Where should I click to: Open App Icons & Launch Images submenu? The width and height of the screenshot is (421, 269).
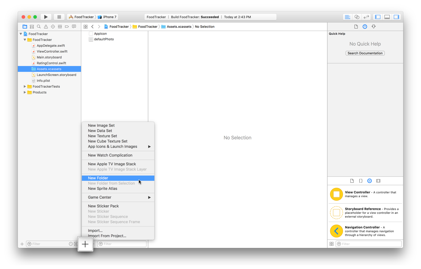[118, 146]
